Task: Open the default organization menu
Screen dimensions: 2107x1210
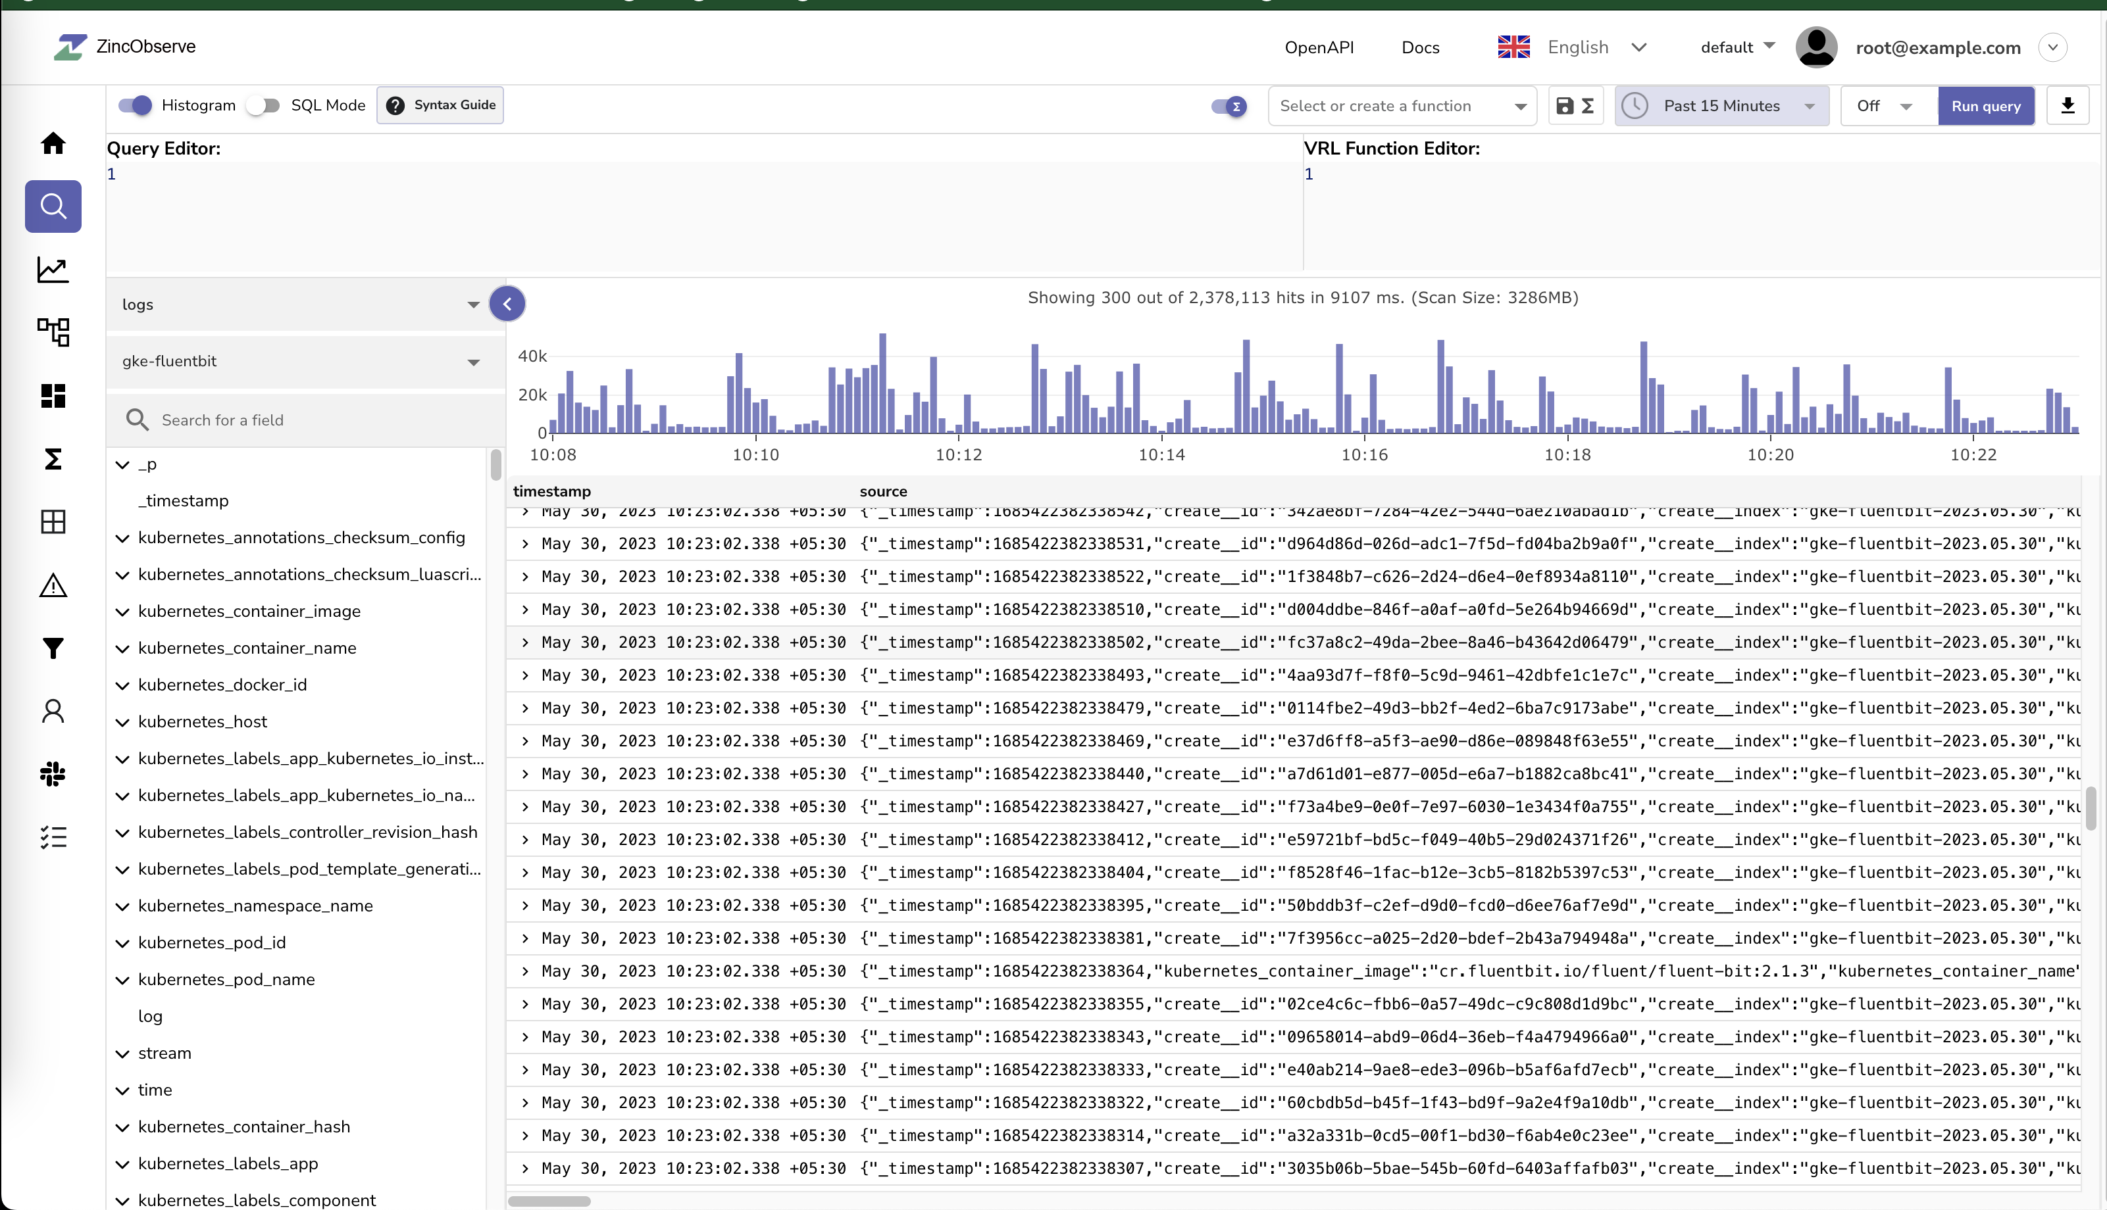Action: coord(1735,47)
